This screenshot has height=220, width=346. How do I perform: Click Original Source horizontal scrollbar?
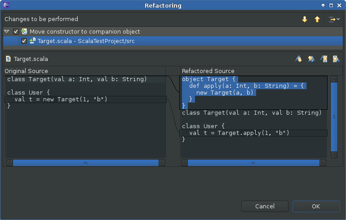pyautogui.click(x=85, y=163)
